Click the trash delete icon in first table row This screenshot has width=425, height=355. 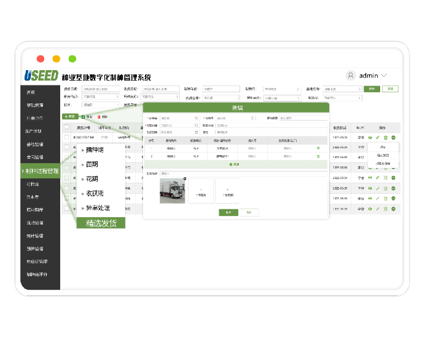[385, 137]
